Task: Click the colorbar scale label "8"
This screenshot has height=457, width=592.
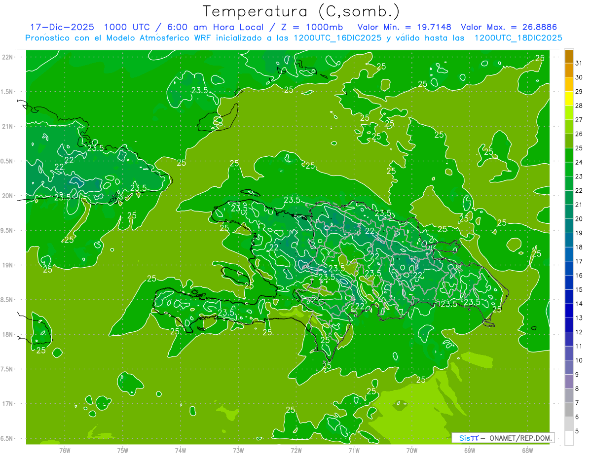Action: coord(577,389)
